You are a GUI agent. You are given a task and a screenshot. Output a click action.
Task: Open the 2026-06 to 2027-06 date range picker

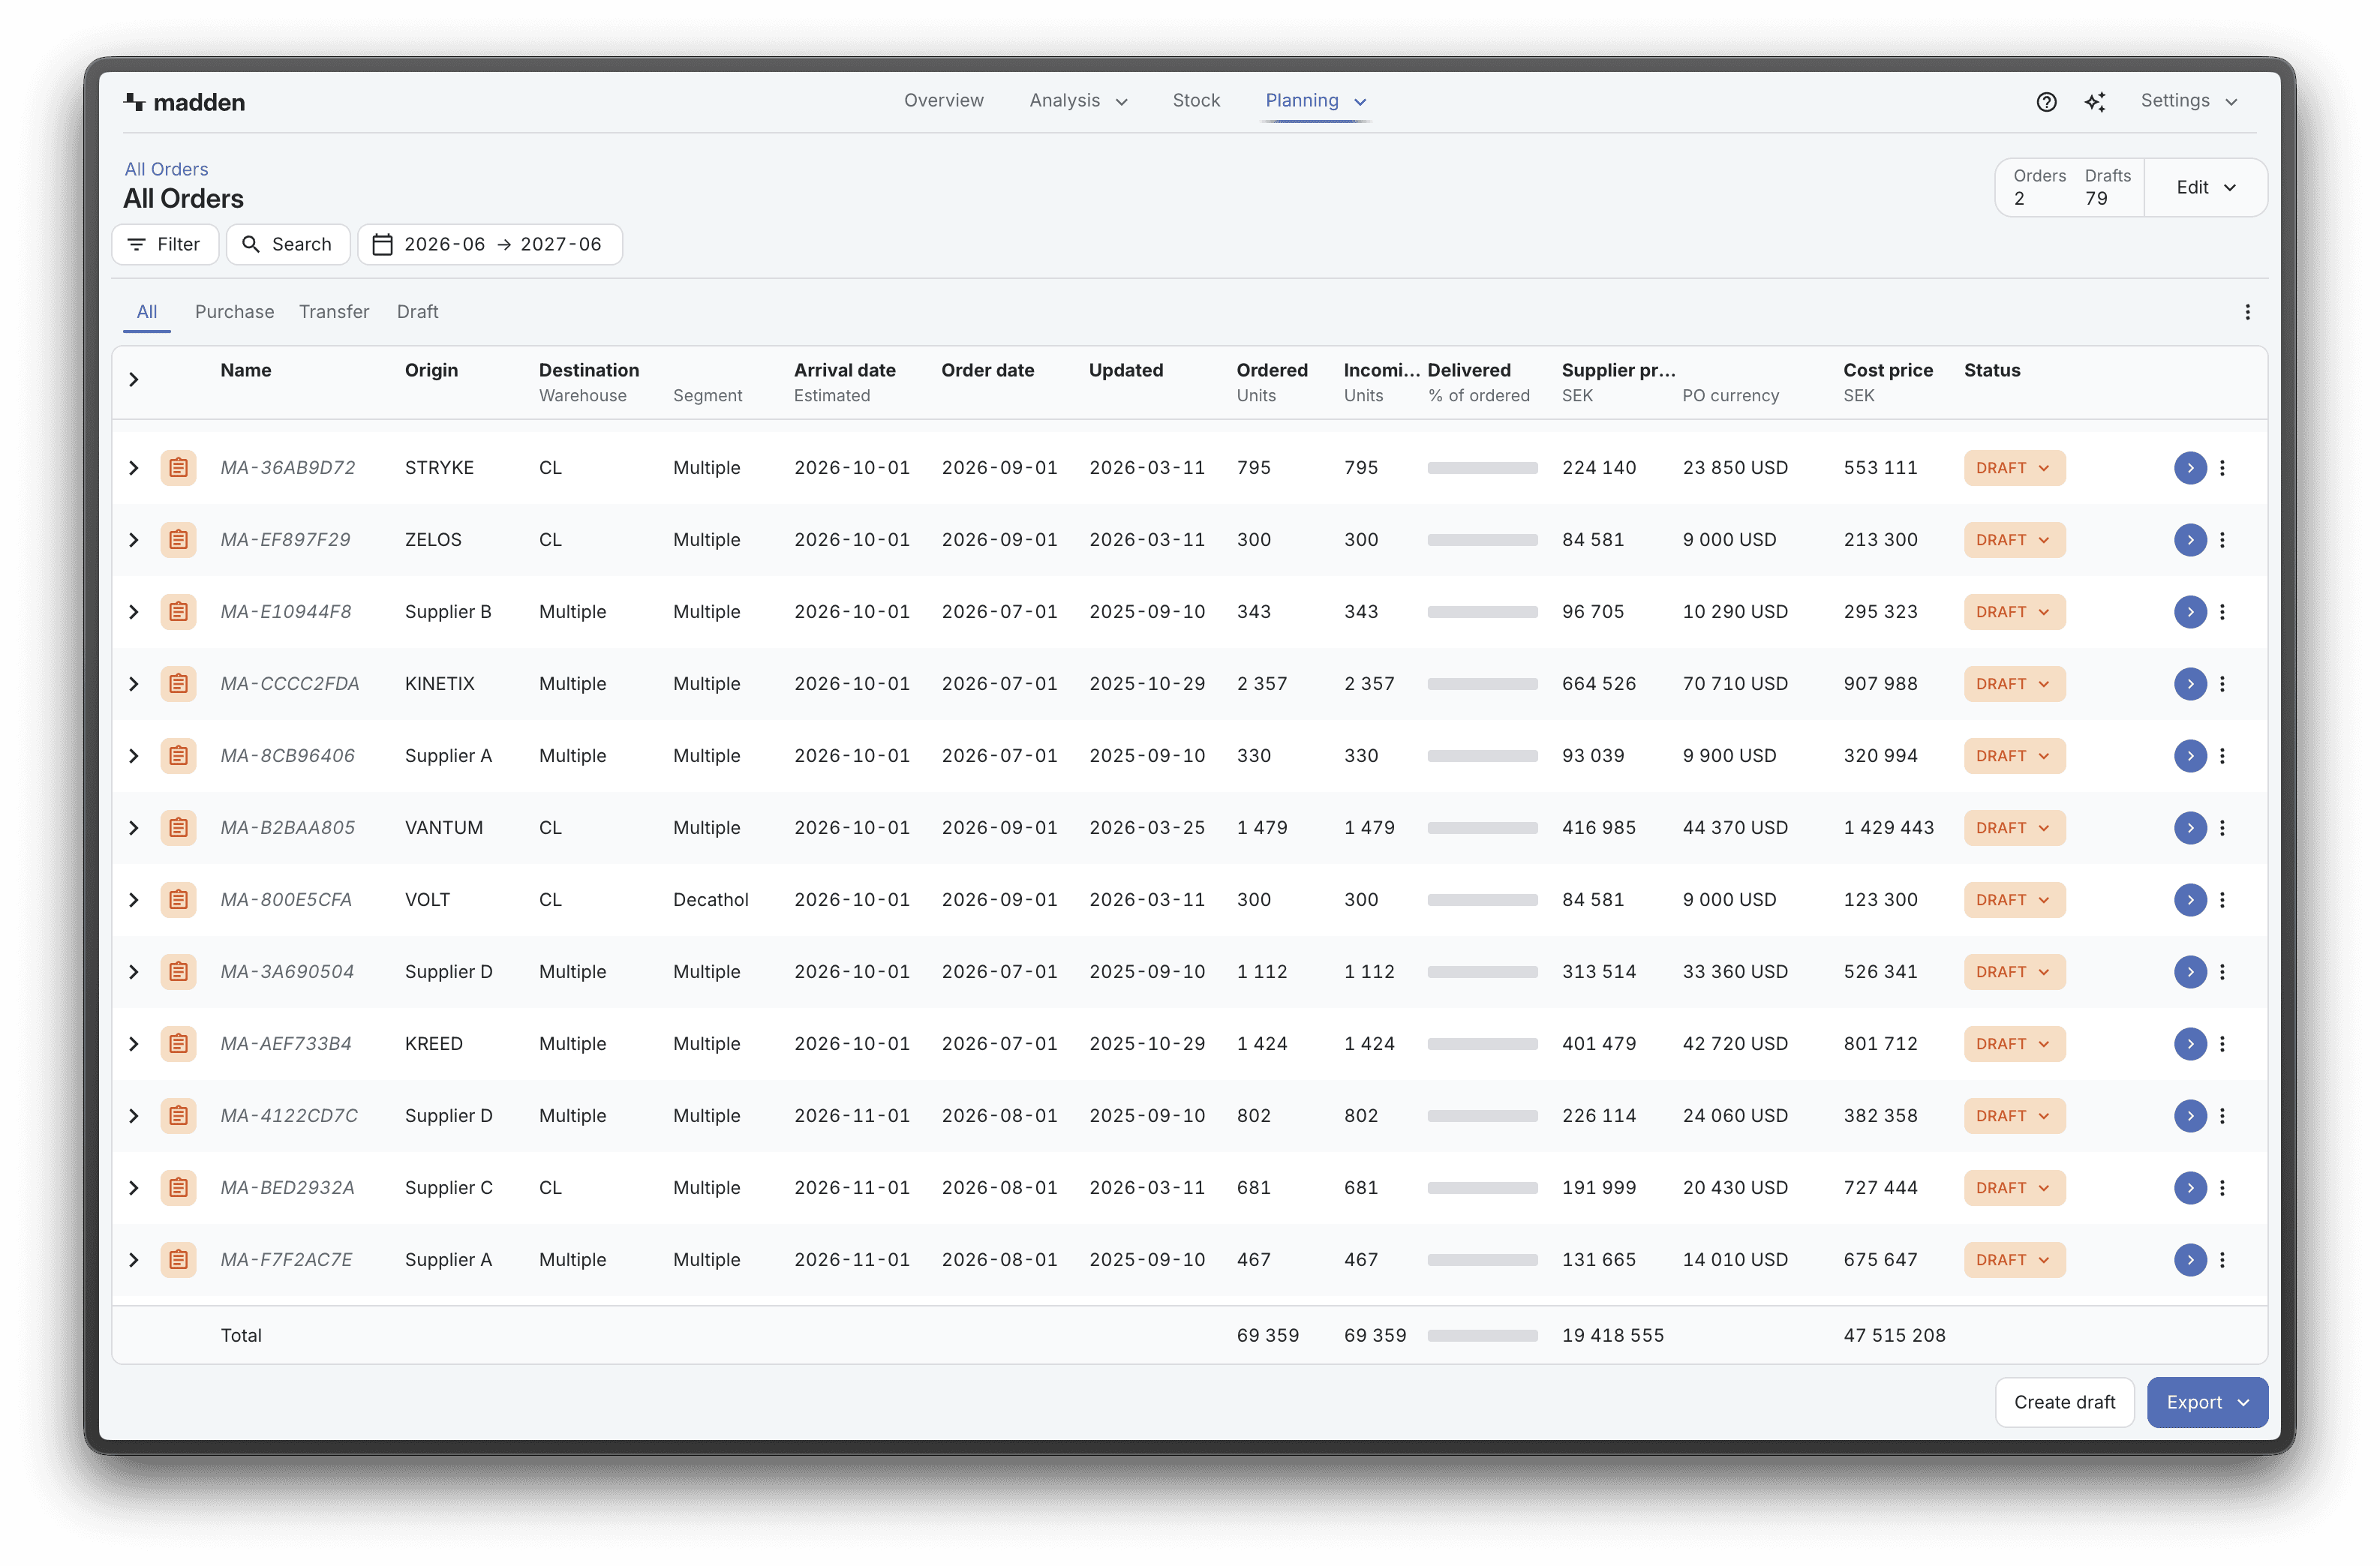(x=490, y=244)
